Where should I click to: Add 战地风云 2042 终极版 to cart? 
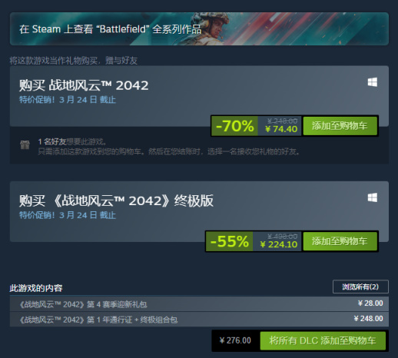(340, 241)
